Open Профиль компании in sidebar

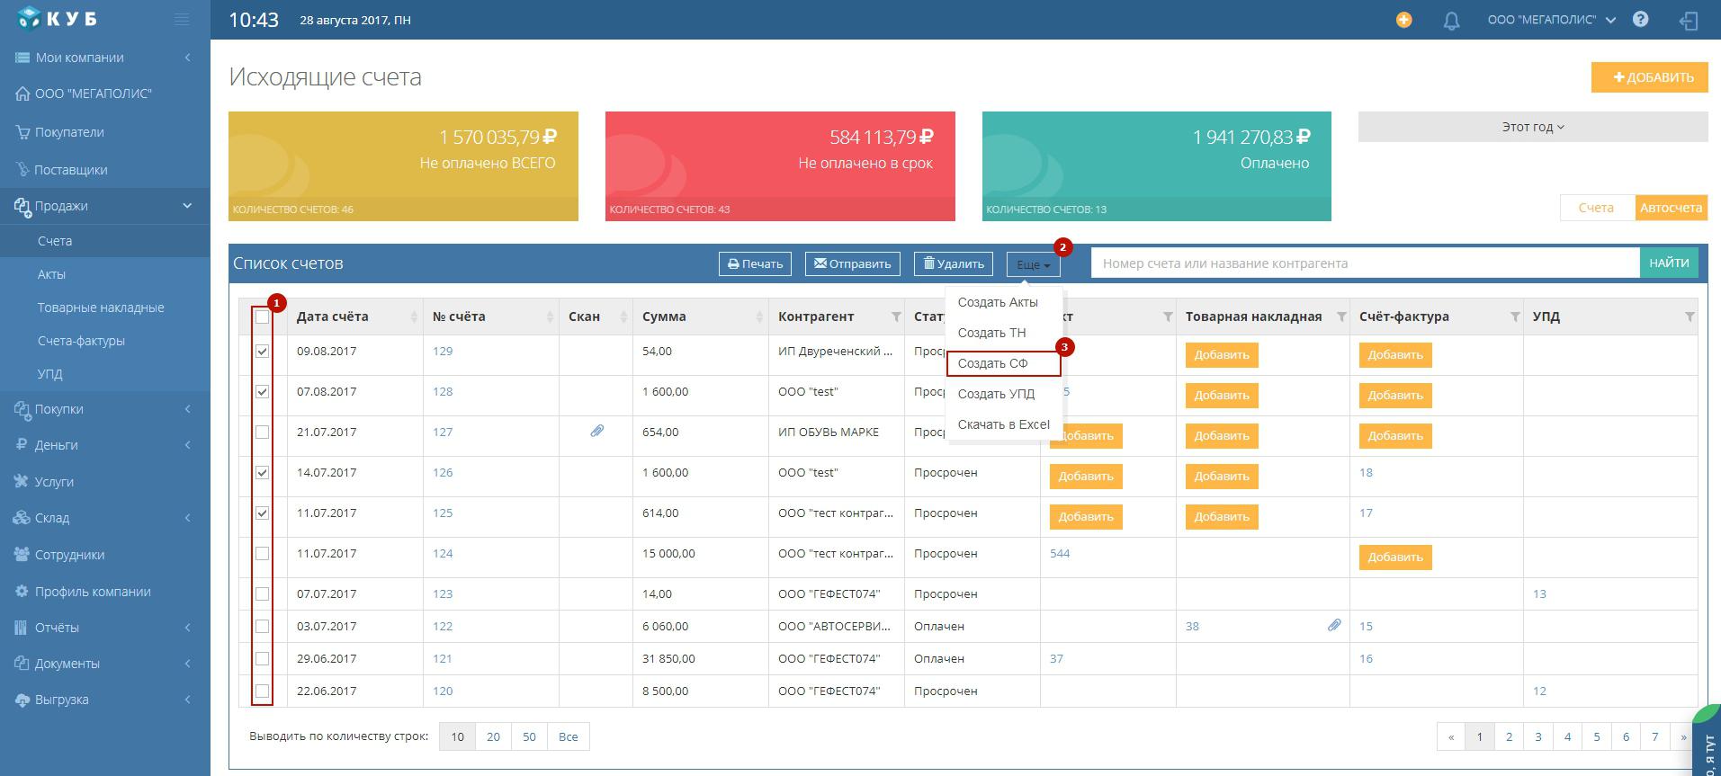[93, 592]
